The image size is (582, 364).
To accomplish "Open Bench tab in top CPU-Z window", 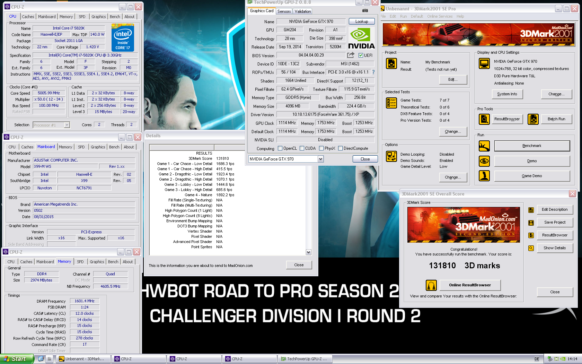I will pyautogui.click(x=115, y=17).
